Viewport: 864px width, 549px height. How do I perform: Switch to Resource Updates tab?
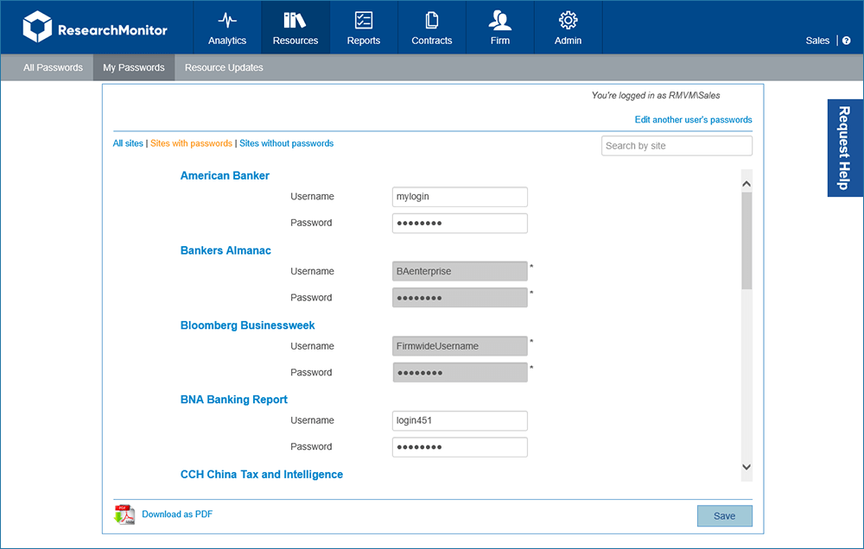pos(224,67)
